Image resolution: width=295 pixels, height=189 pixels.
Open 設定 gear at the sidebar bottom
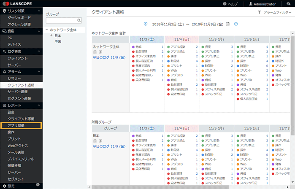(x=4, y=186)
